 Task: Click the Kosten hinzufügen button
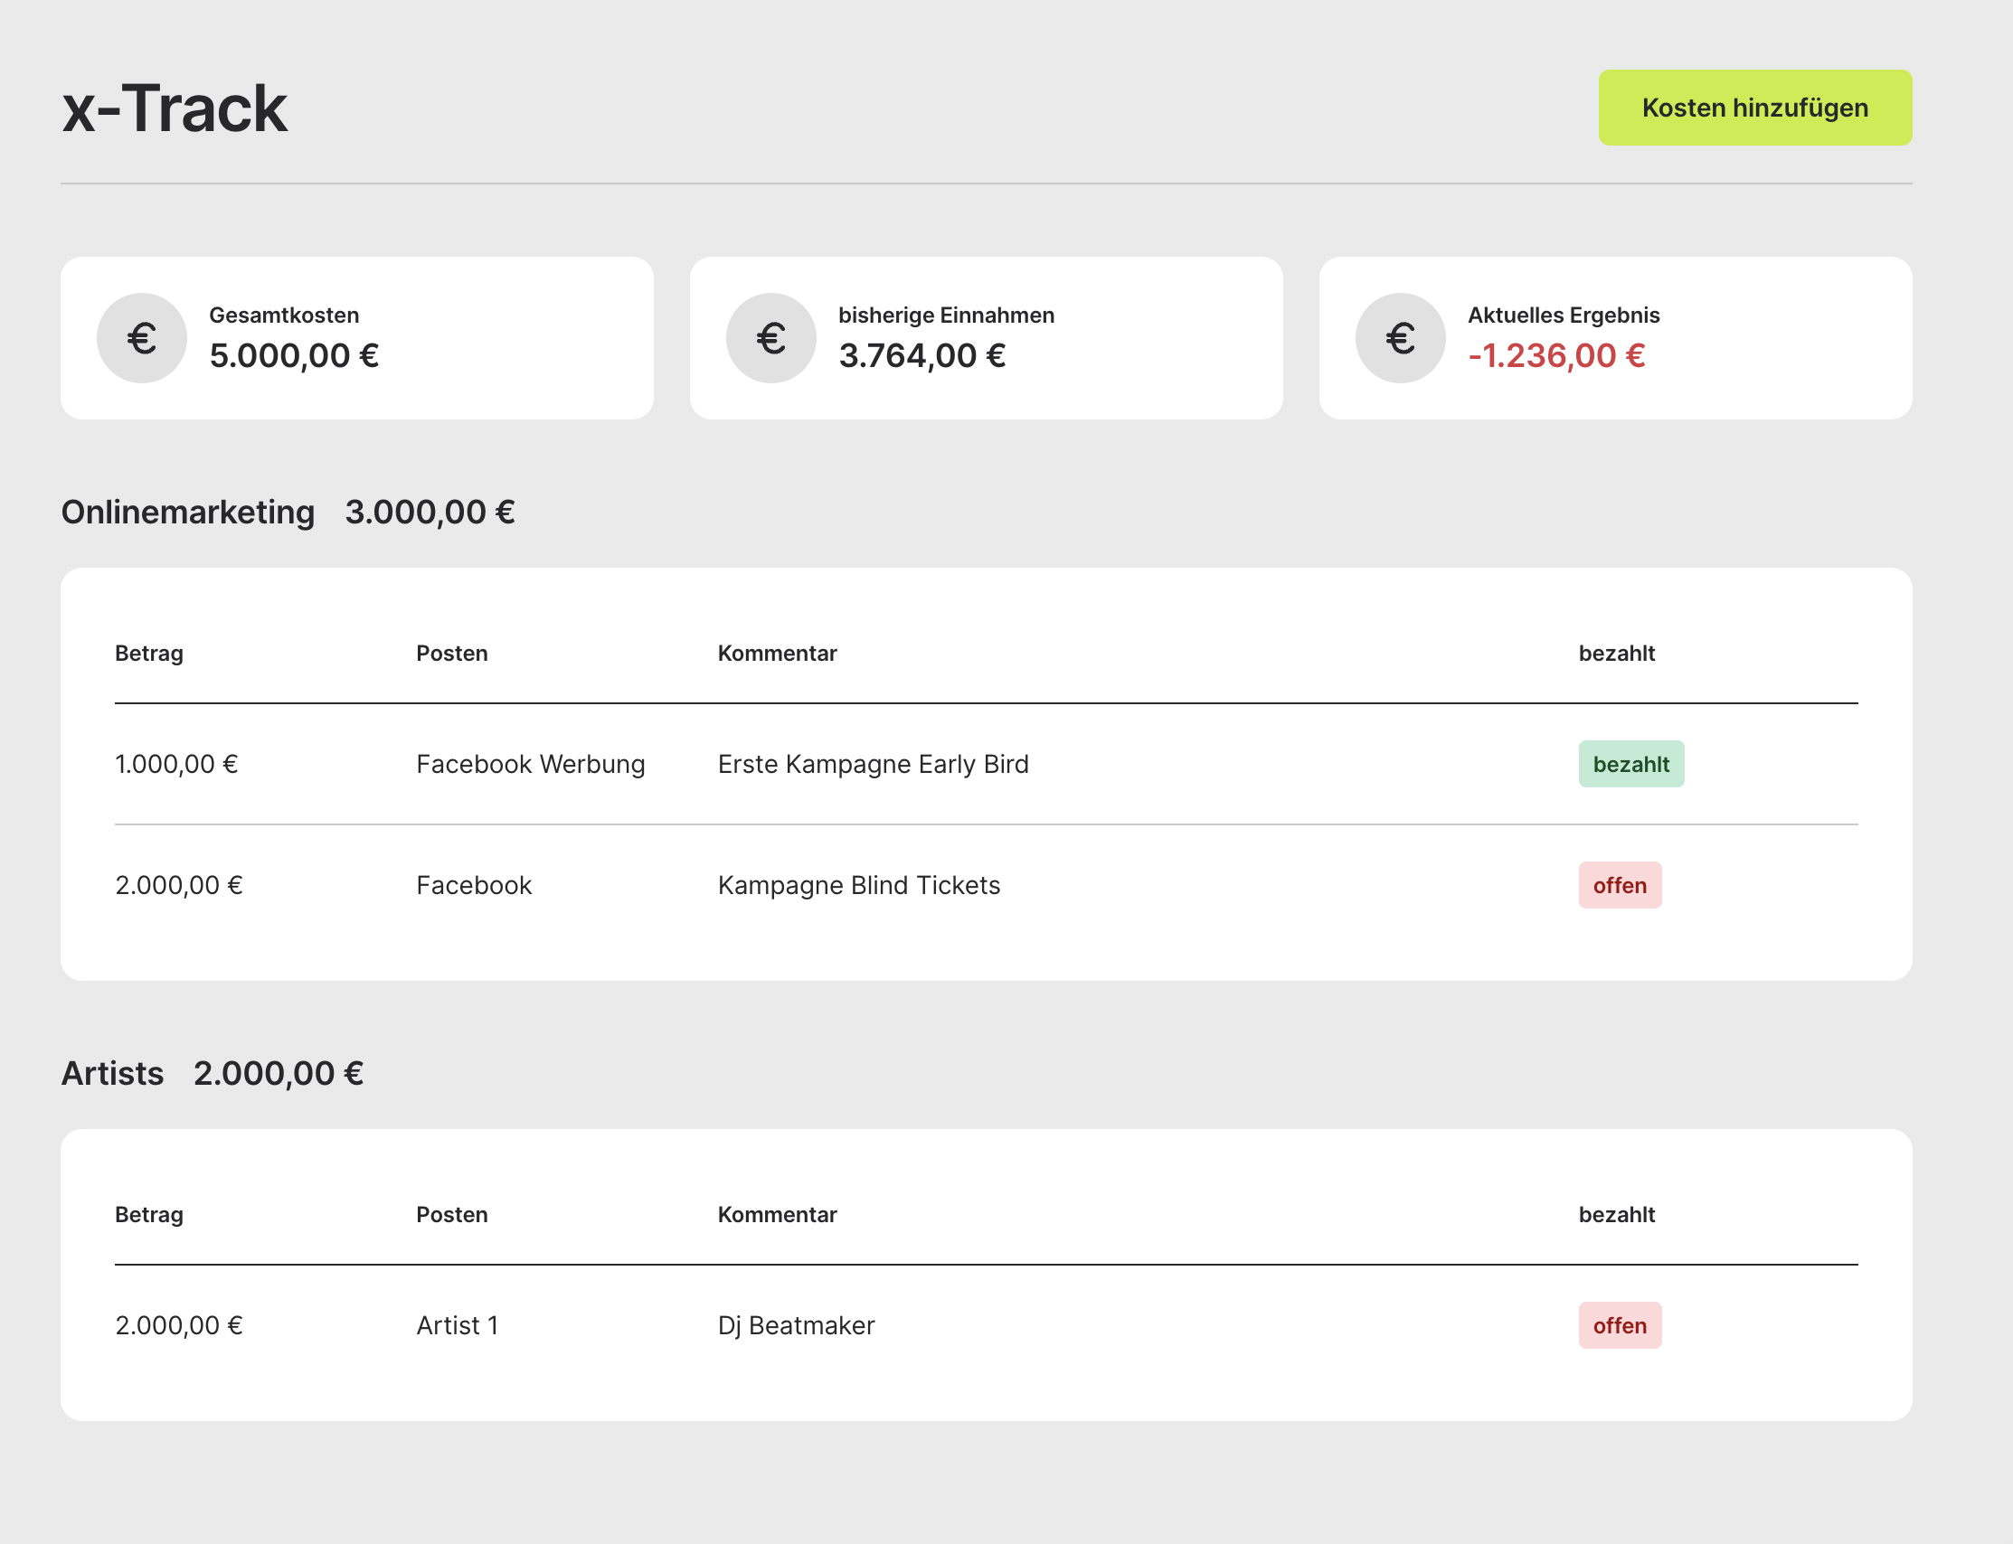(x=1754, y=108)
